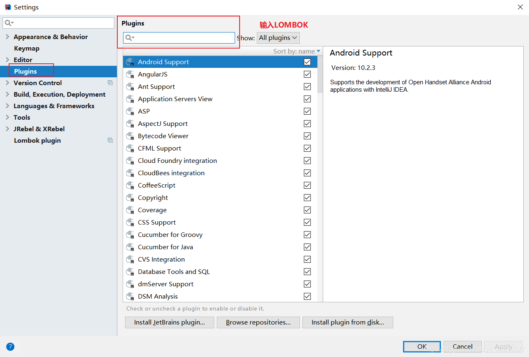Screen dimensions: 529x357
Task: Close the Settings dialog window
Action: tap(520, 7)
